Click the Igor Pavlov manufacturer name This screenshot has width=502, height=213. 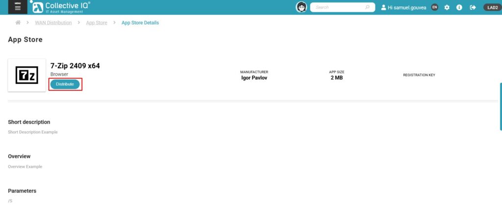click(254, 78)
